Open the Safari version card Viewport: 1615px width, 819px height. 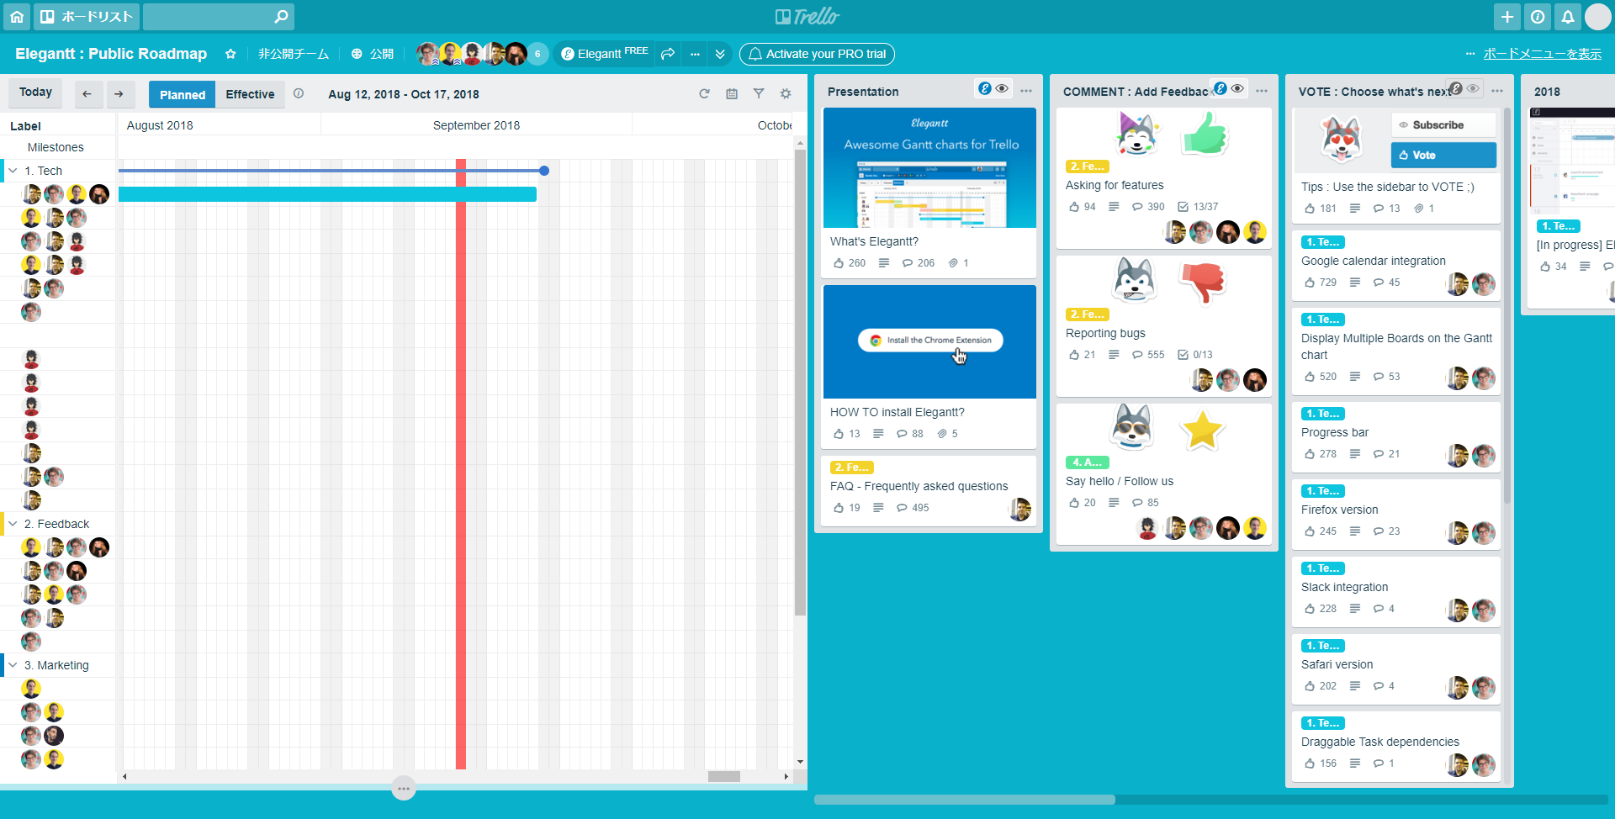1396,669
